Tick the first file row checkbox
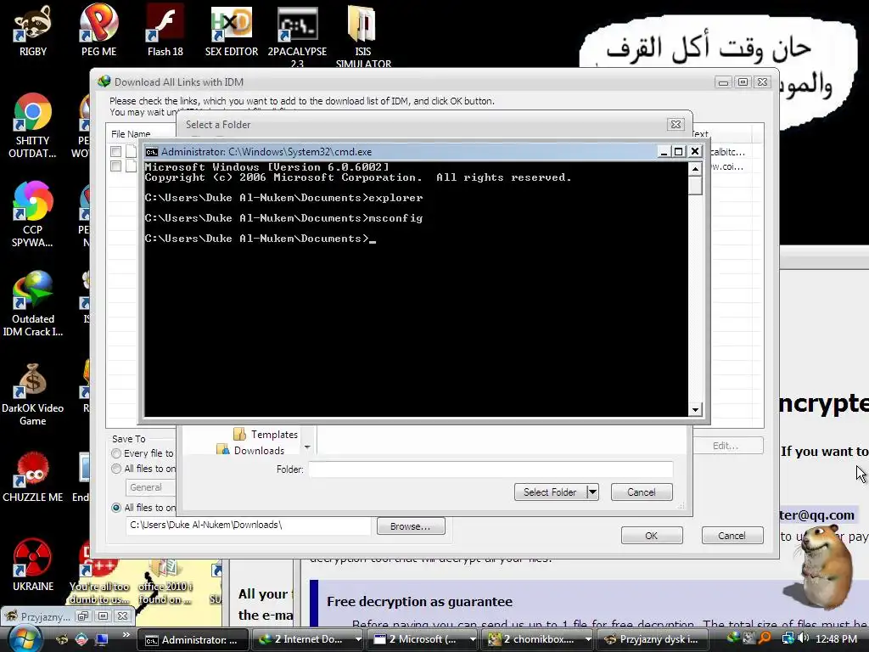869x652 pixels. click(115, 151)
